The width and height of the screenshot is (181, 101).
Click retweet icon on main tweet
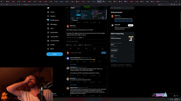(x=79, y=49)
